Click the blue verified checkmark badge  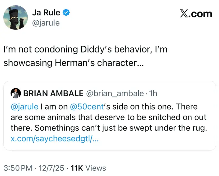66,12
